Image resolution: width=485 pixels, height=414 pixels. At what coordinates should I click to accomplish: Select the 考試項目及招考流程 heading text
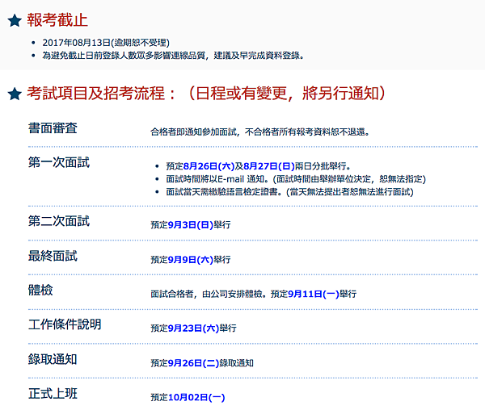[96, 94]
